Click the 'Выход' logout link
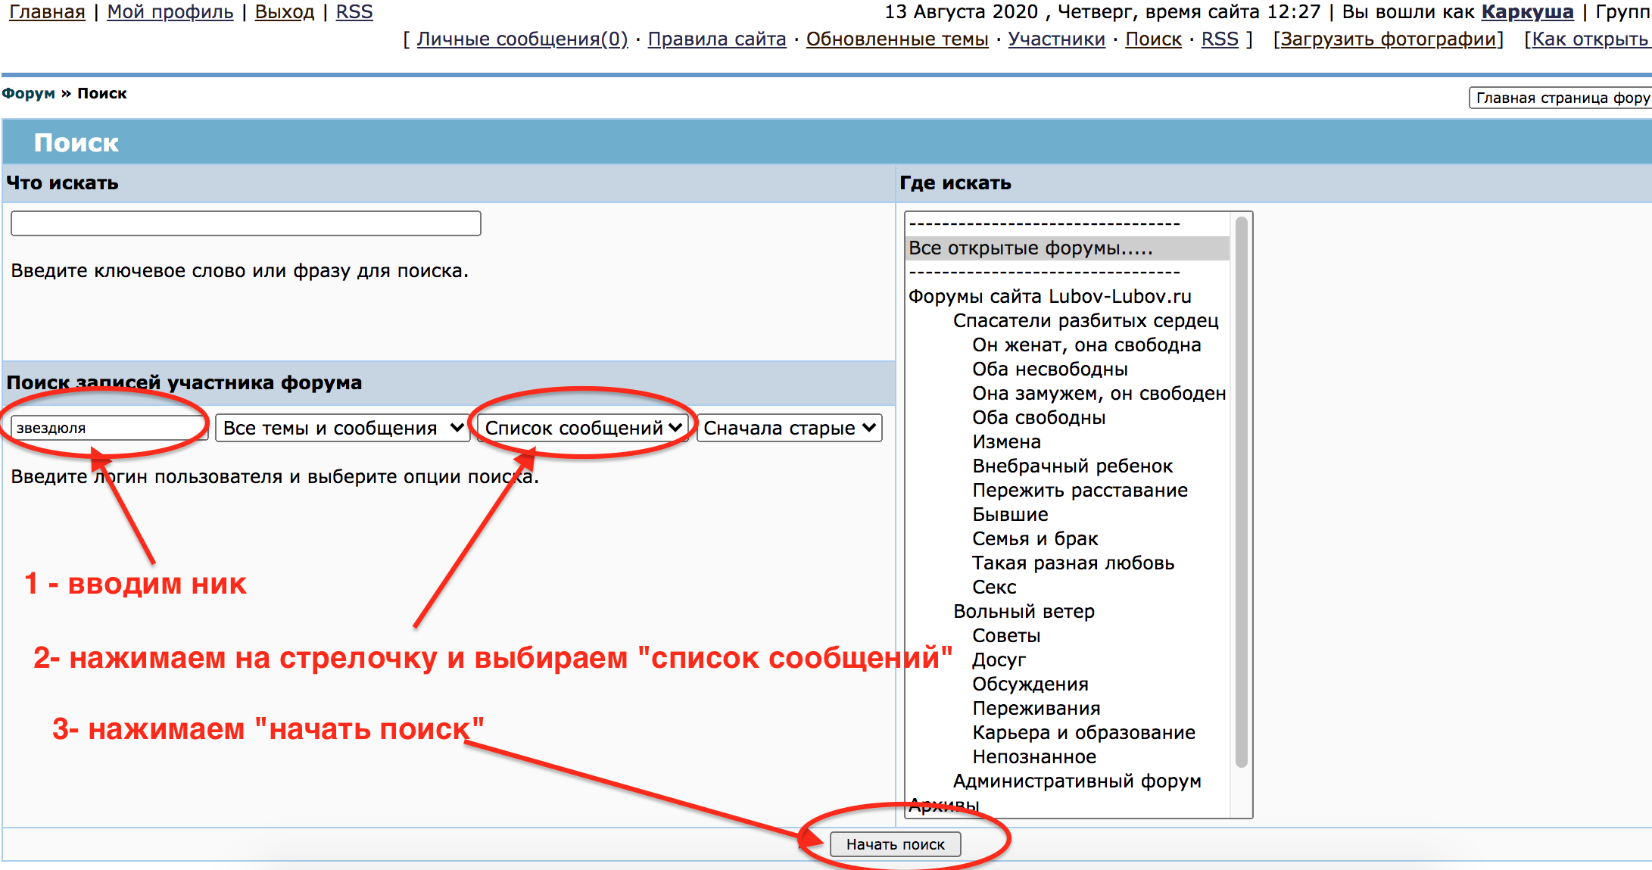The image size is (1652, 870). pyautogui.click(x=285, y=12)
